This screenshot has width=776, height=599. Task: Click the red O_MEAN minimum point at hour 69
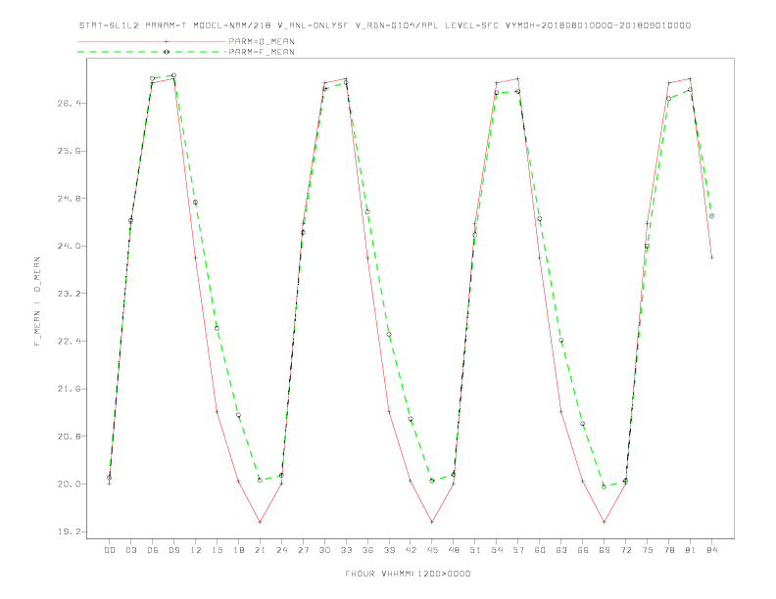605,522
